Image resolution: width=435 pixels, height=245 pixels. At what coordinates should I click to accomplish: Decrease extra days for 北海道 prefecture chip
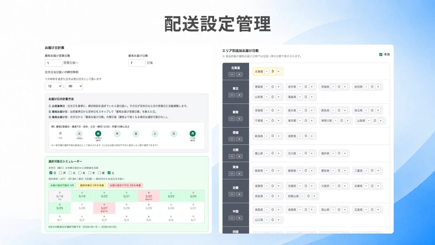[x=266, y=71]
